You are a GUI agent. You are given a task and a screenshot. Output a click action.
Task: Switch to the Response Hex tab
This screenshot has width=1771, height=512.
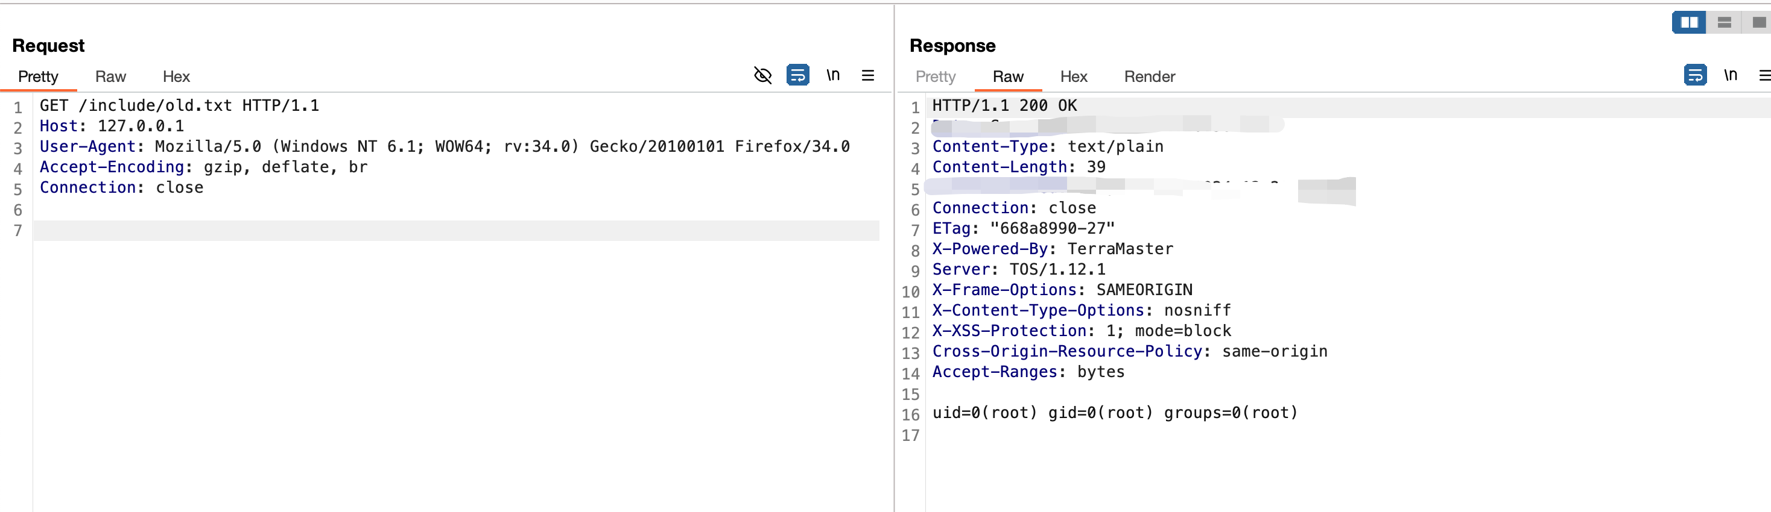click(1073, 77)
